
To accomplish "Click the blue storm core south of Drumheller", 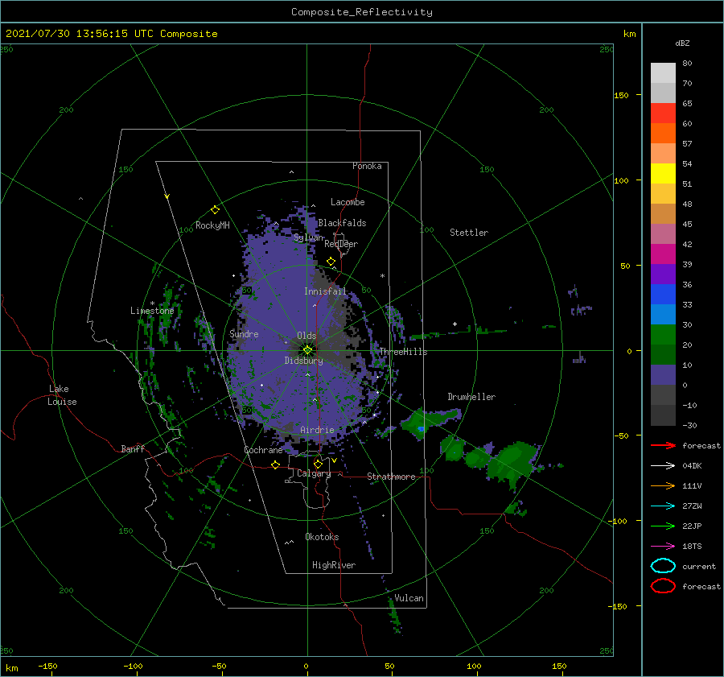I will pos(421,429).
